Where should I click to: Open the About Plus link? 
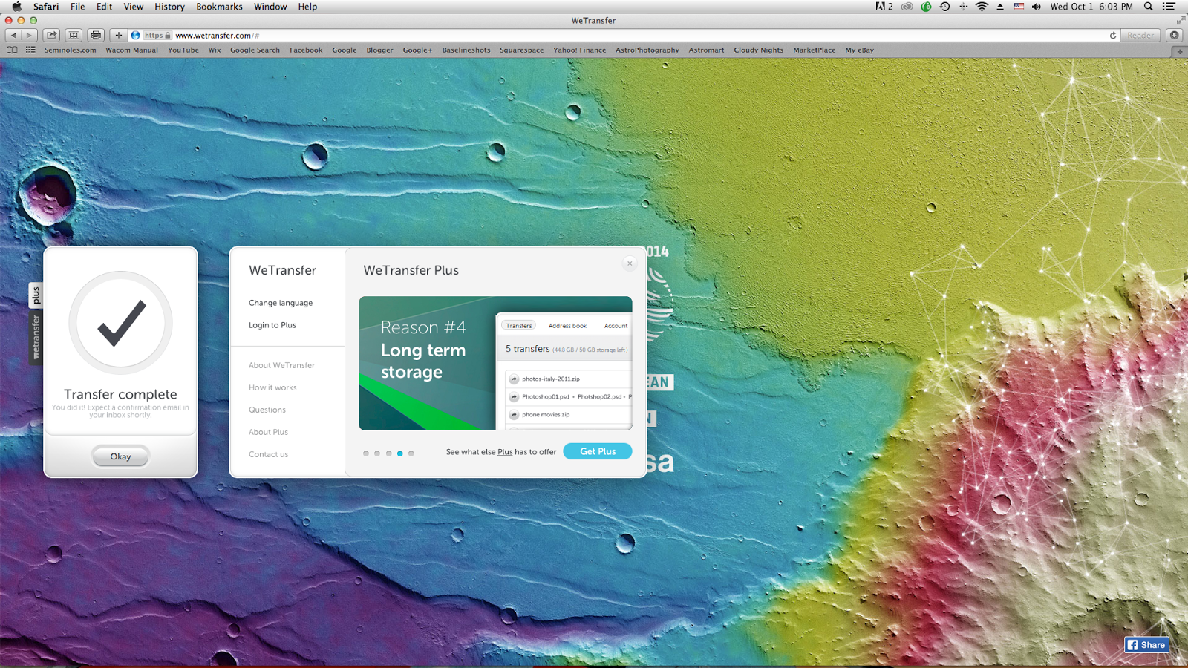pos(268,432)
